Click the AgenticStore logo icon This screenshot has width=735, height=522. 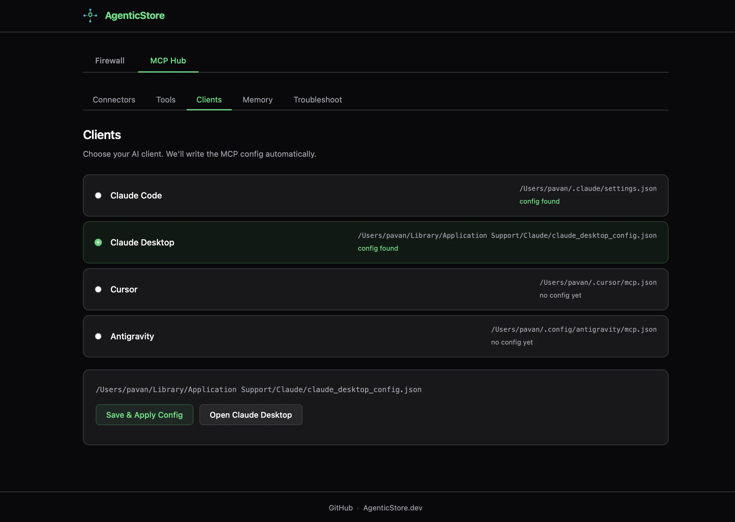pyautogui.click(x=90, y=16)
